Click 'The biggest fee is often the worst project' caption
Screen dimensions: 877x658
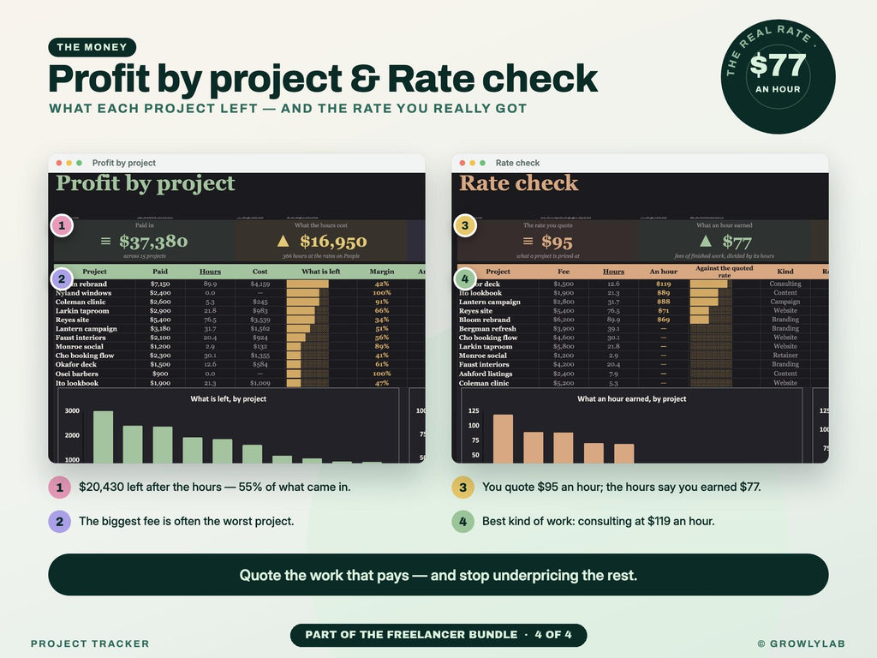click(186, 521)
